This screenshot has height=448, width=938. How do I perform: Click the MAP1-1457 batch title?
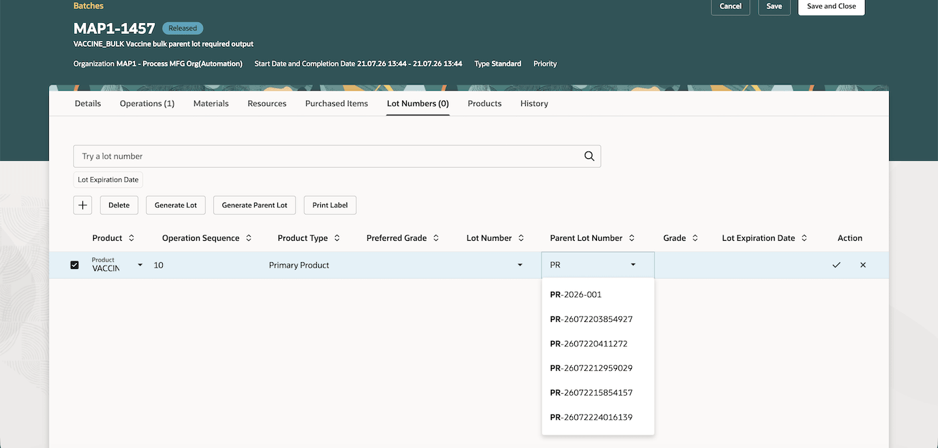coord(115,28)
